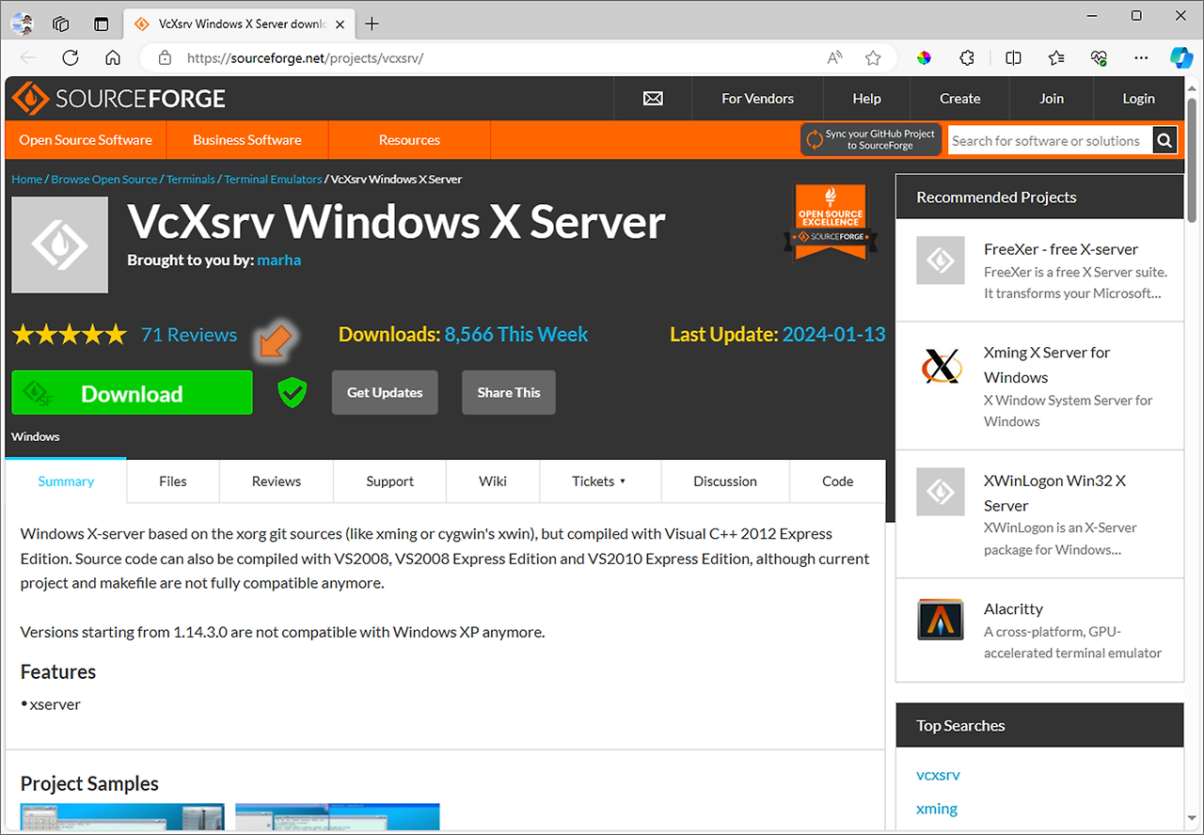Viewport: 1204px width, 835px height.
Task: Click the 71 Reviews link
Action: point(189,334)
